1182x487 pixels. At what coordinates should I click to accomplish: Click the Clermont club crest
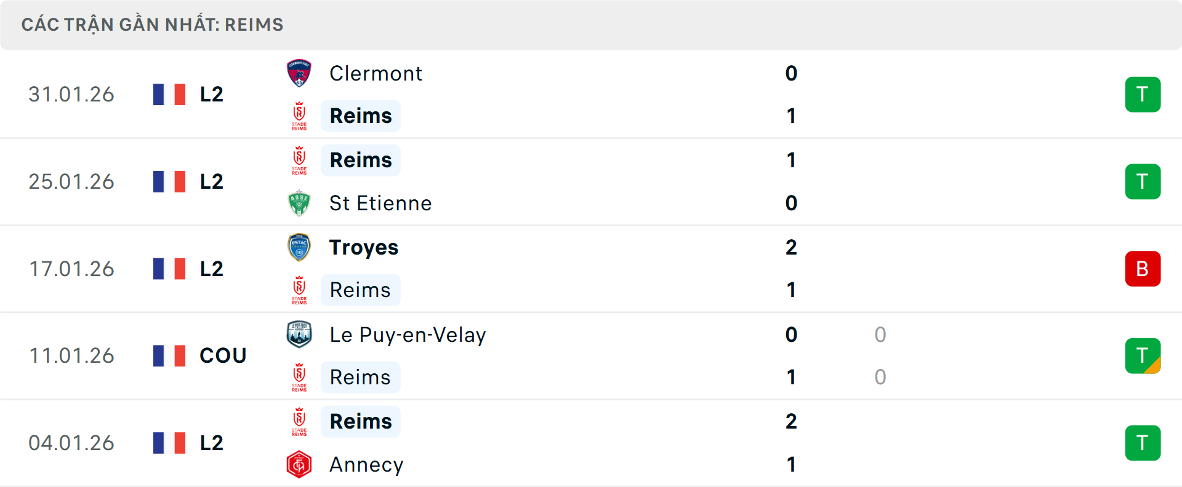click(x=299, y=73)
